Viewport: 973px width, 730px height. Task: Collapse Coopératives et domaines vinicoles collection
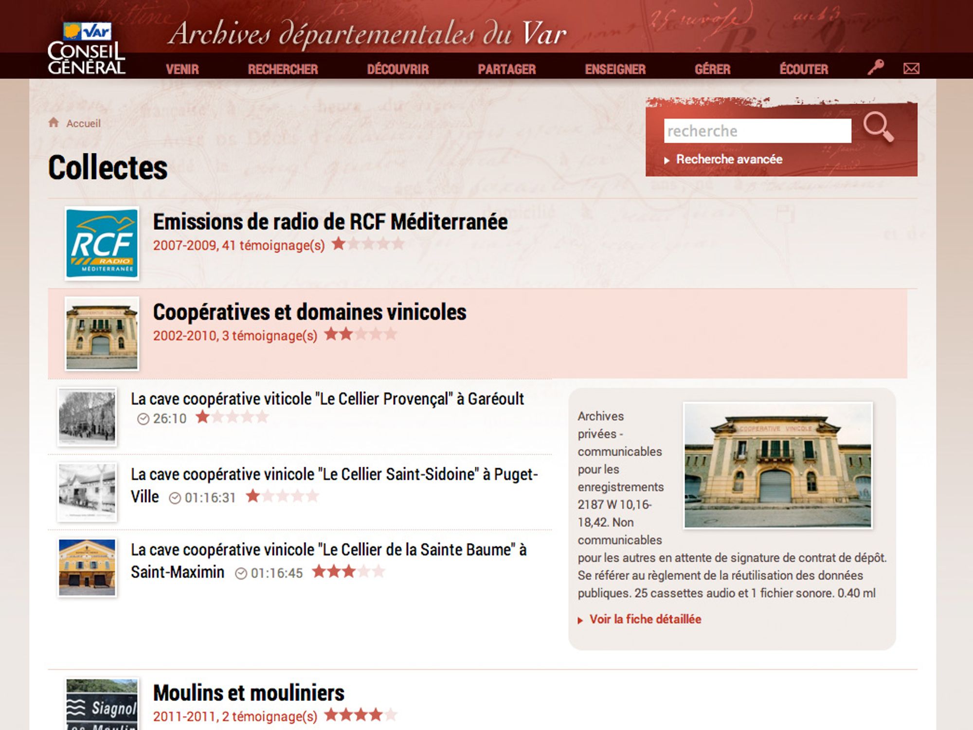click(309, 312)
